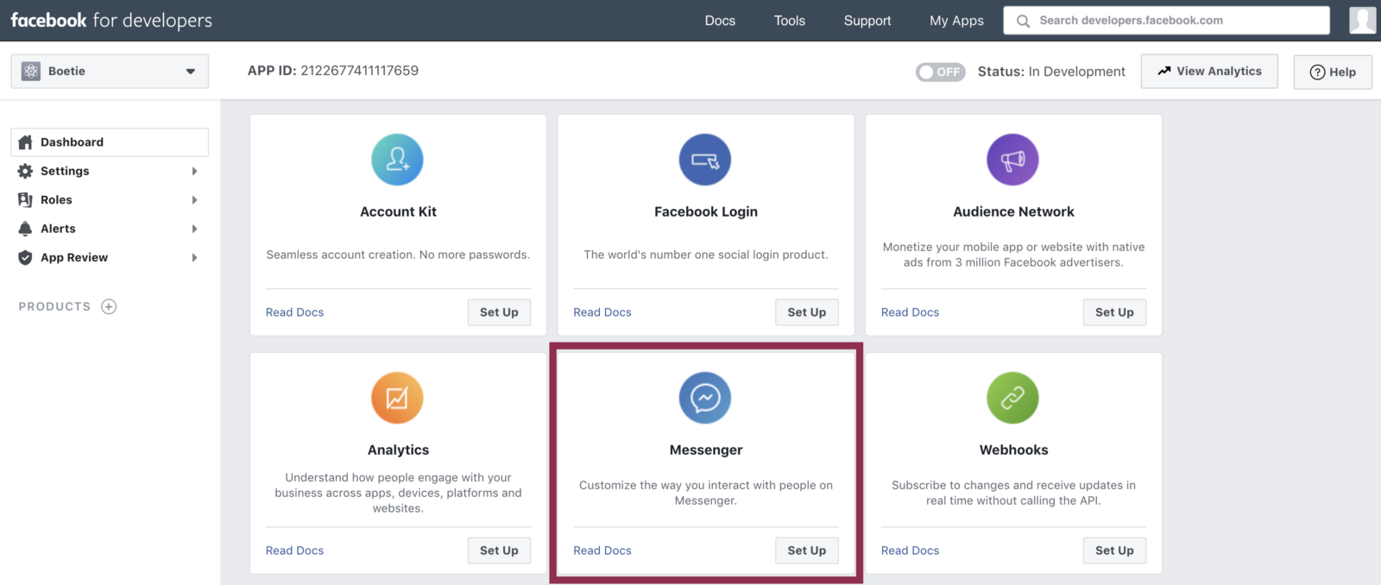1381x585 pixels.
Task: Click the Messenger chat bubble icon
Action: [705, 398]
